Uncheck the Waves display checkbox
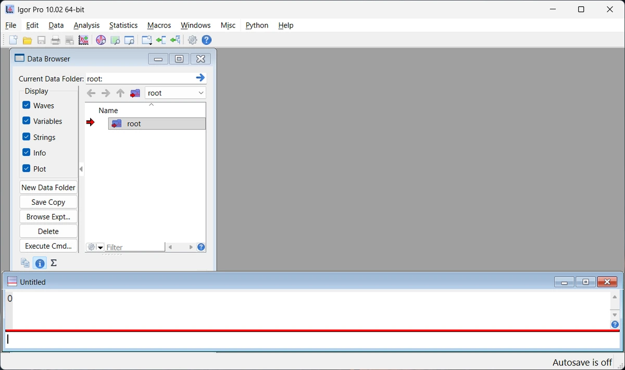This screenshot has height=370, width=625. pos(27,105)
